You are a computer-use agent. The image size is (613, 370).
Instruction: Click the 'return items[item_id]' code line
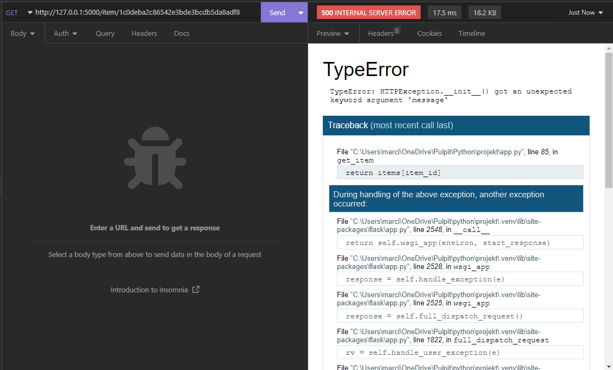coord(460,172)
